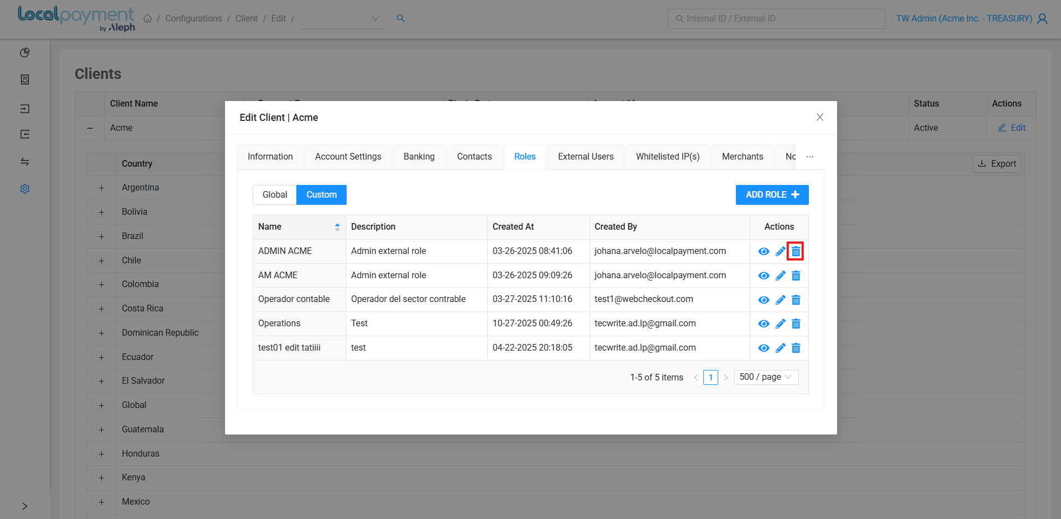View the AM ACME role details
1061x519 pixels.
click(x=764, y=276)
